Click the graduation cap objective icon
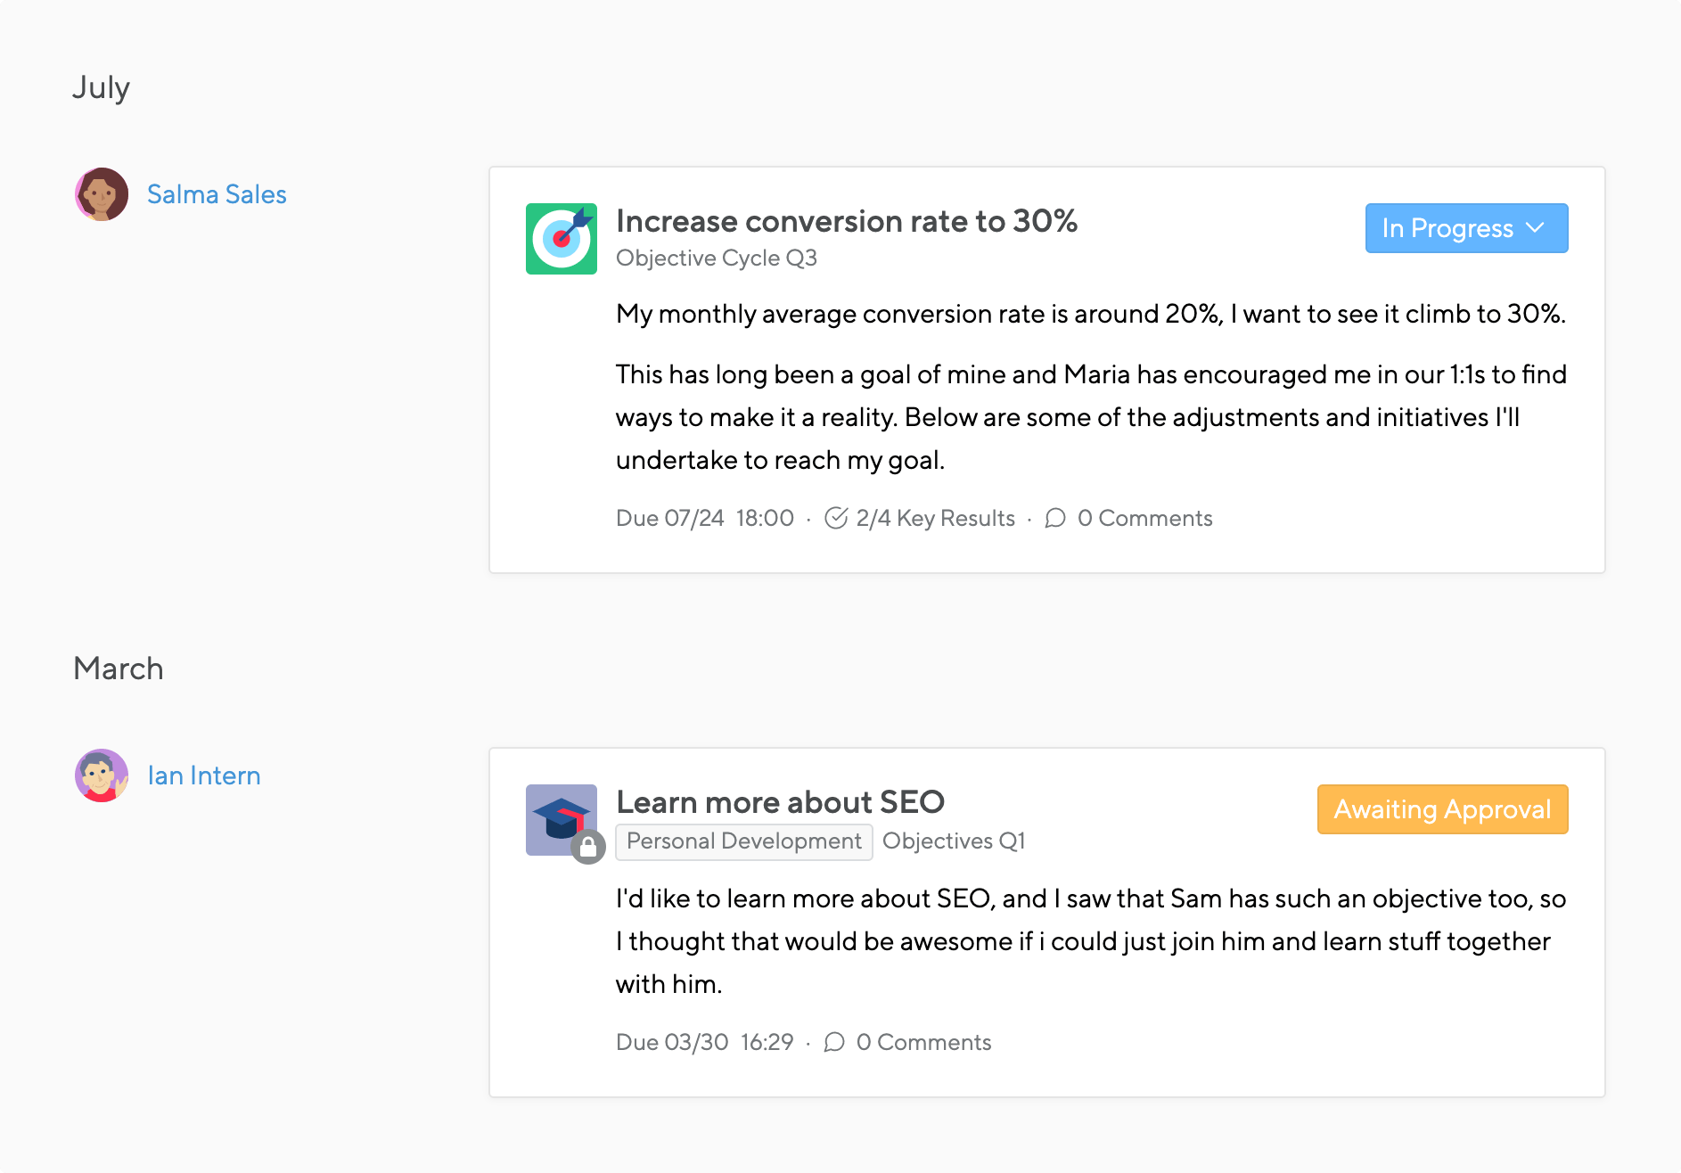Image resolution: width=1681 pixels, height=1173 pixels. [x=559, y=816]
